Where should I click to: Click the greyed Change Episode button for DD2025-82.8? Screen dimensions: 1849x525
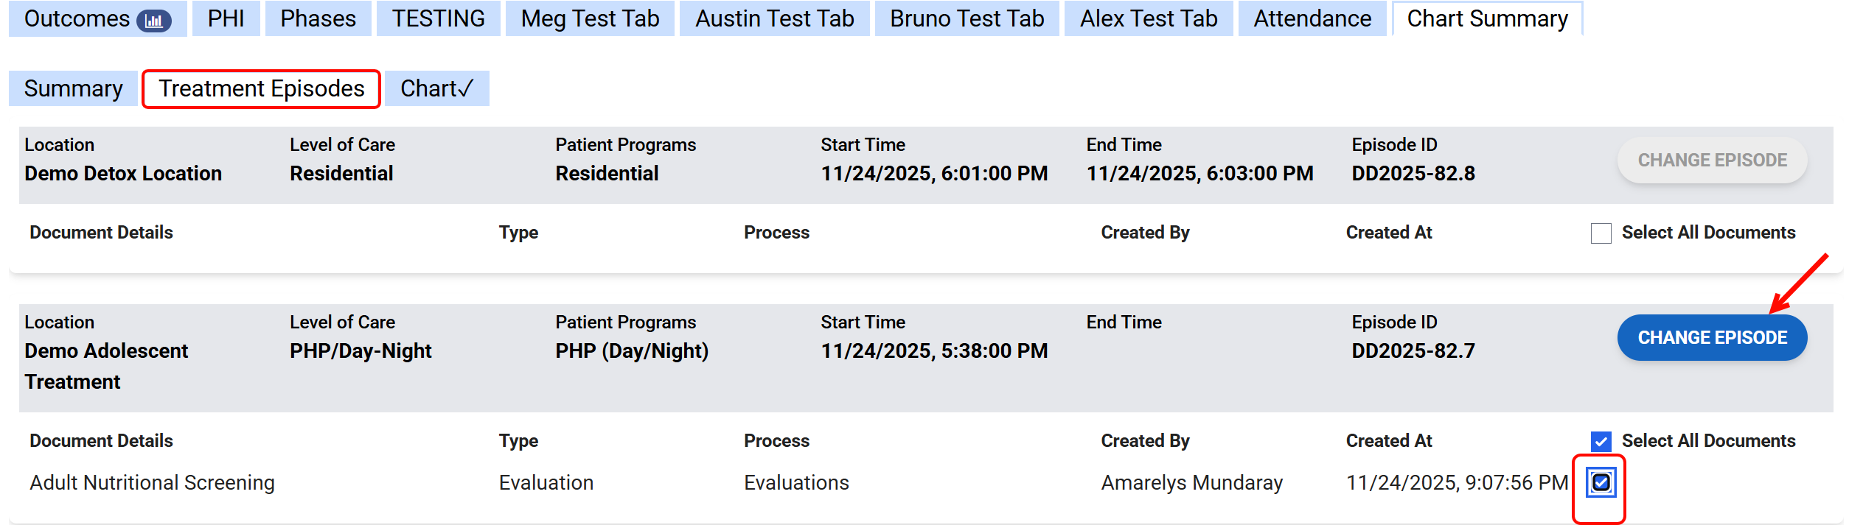click(x=1712, y=161)
